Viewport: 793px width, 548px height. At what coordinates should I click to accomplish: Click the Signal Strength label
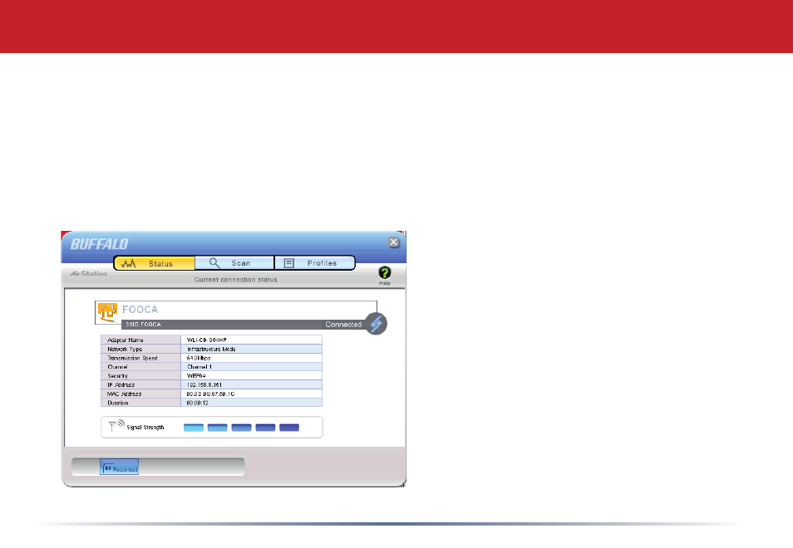pos(145,428)
